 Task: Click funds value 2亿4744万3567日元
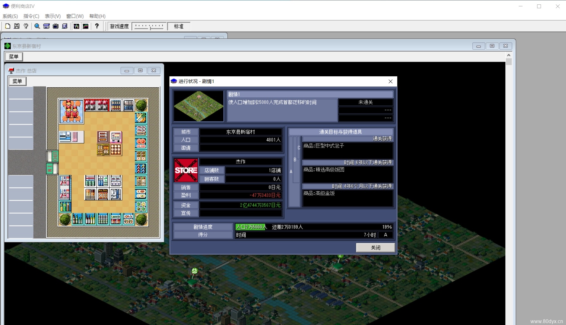click(x=260, y=205)
